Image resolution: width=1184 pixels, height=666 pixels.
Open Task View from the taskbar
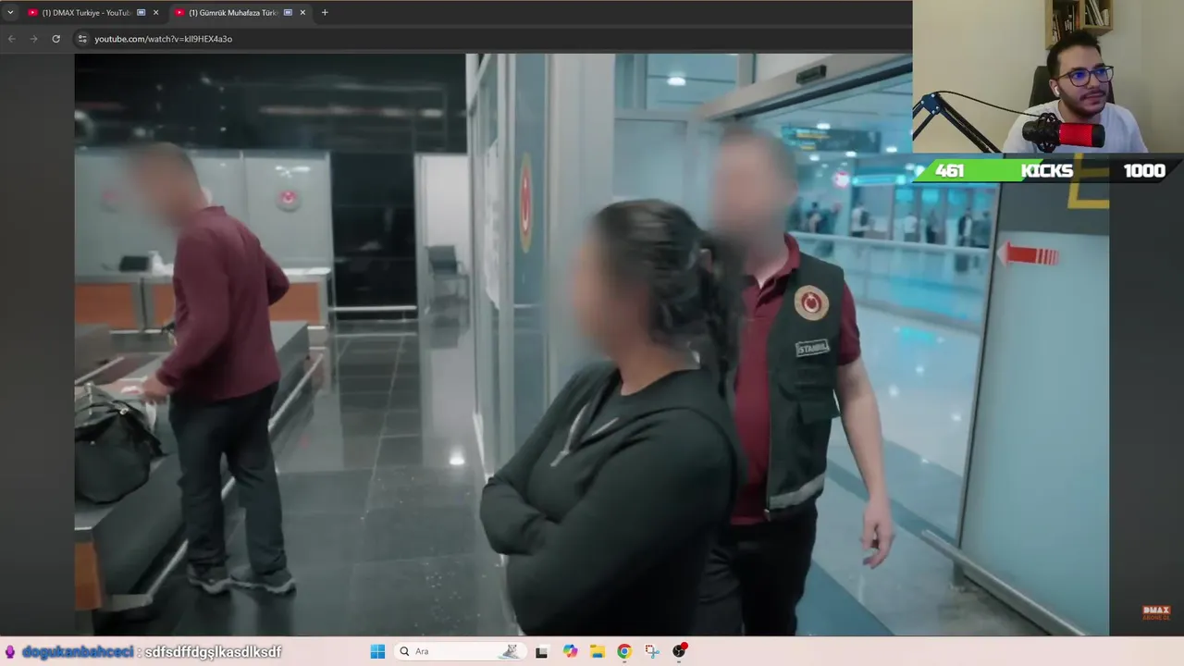[541, 651]
